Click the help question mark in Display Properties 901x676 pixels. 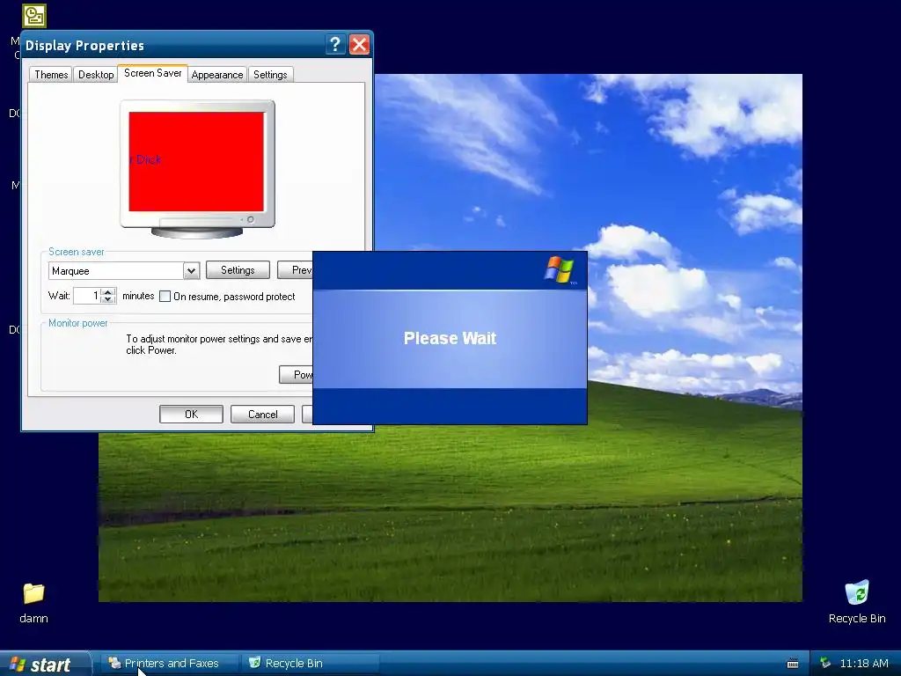click(335, 44)
